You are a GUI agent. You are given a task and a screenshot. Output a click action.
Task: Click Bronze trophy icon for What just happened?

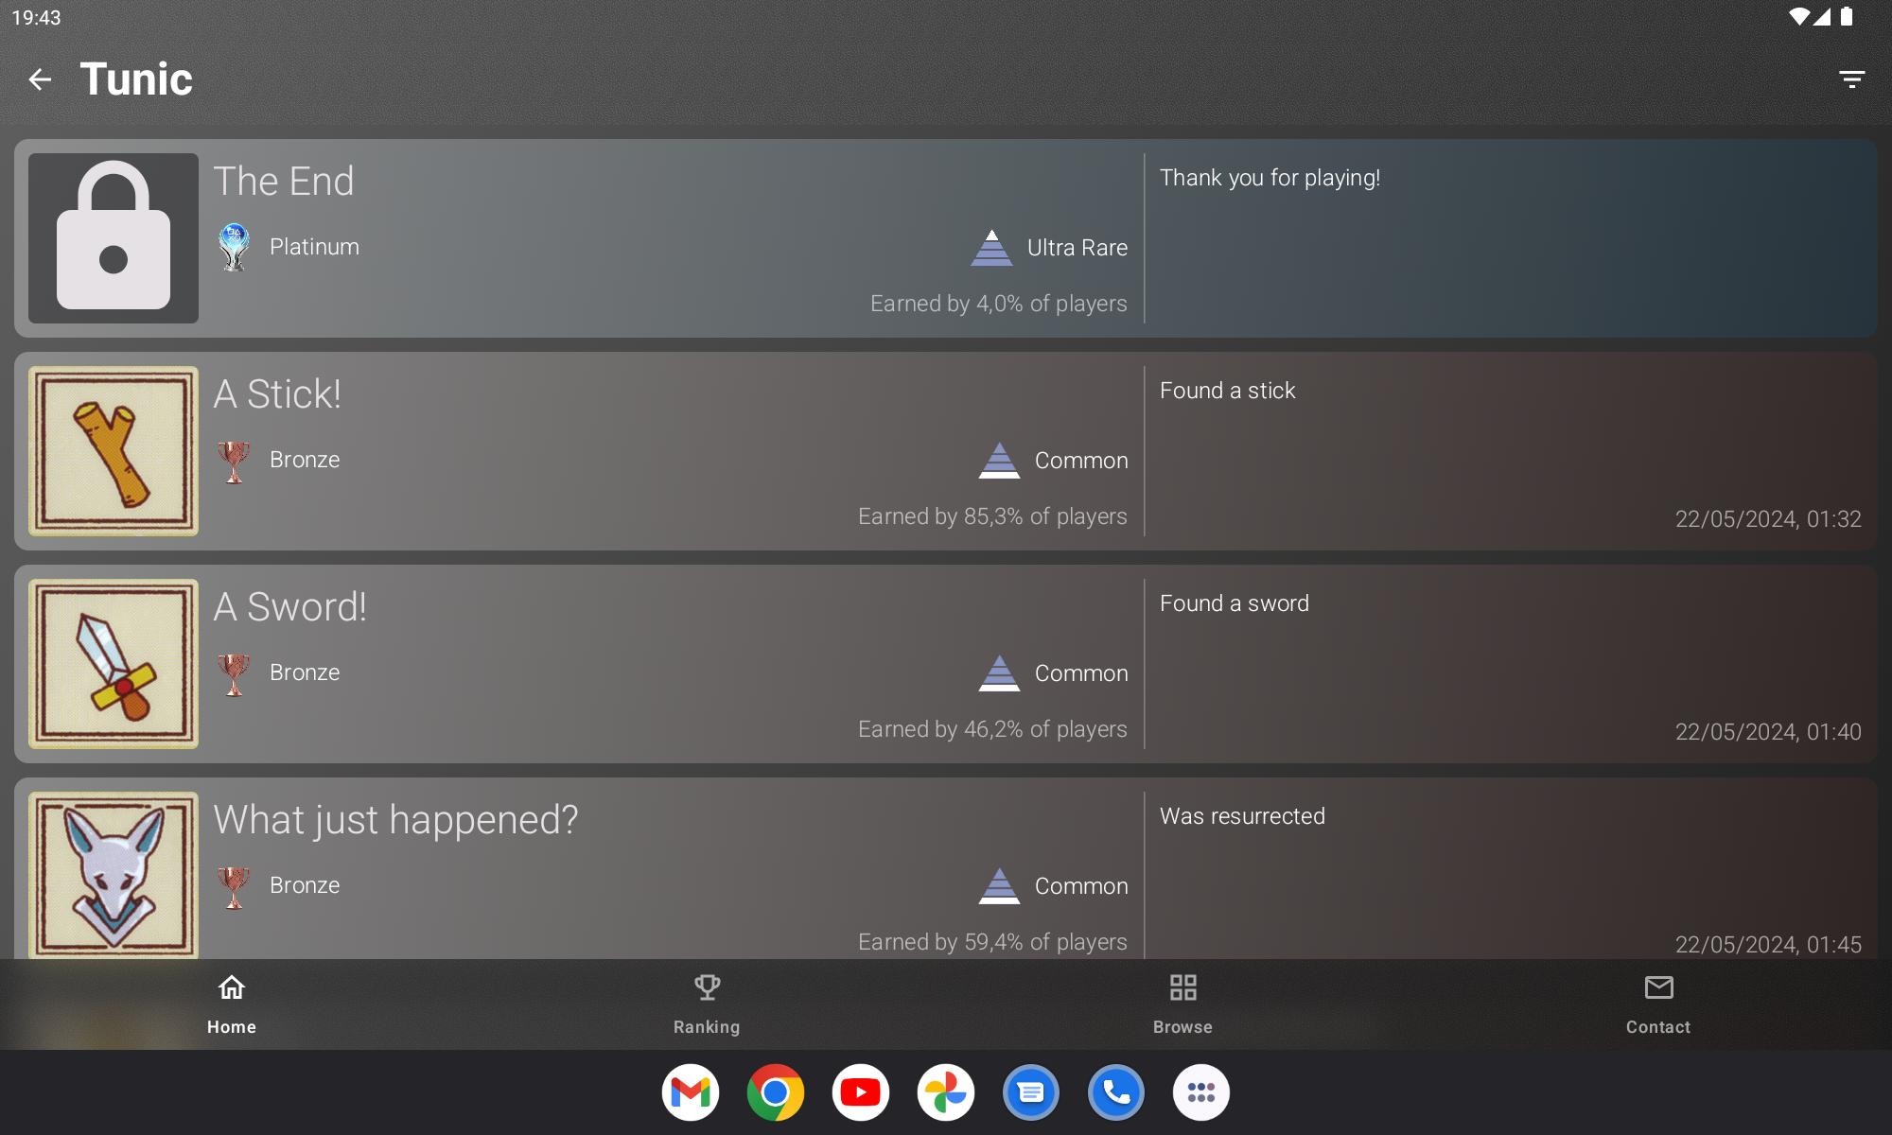pyautogui.click(x=234, y=886)
